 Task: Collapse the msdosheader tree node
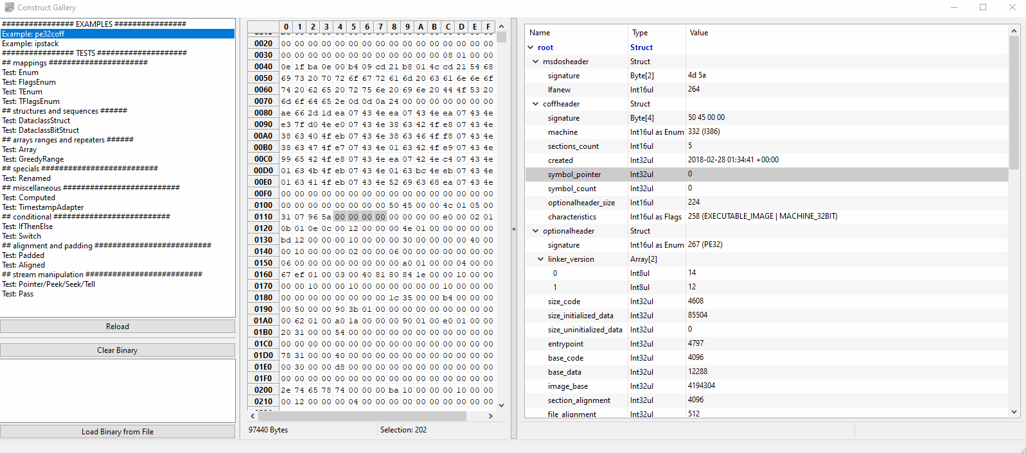pos(536,62)
